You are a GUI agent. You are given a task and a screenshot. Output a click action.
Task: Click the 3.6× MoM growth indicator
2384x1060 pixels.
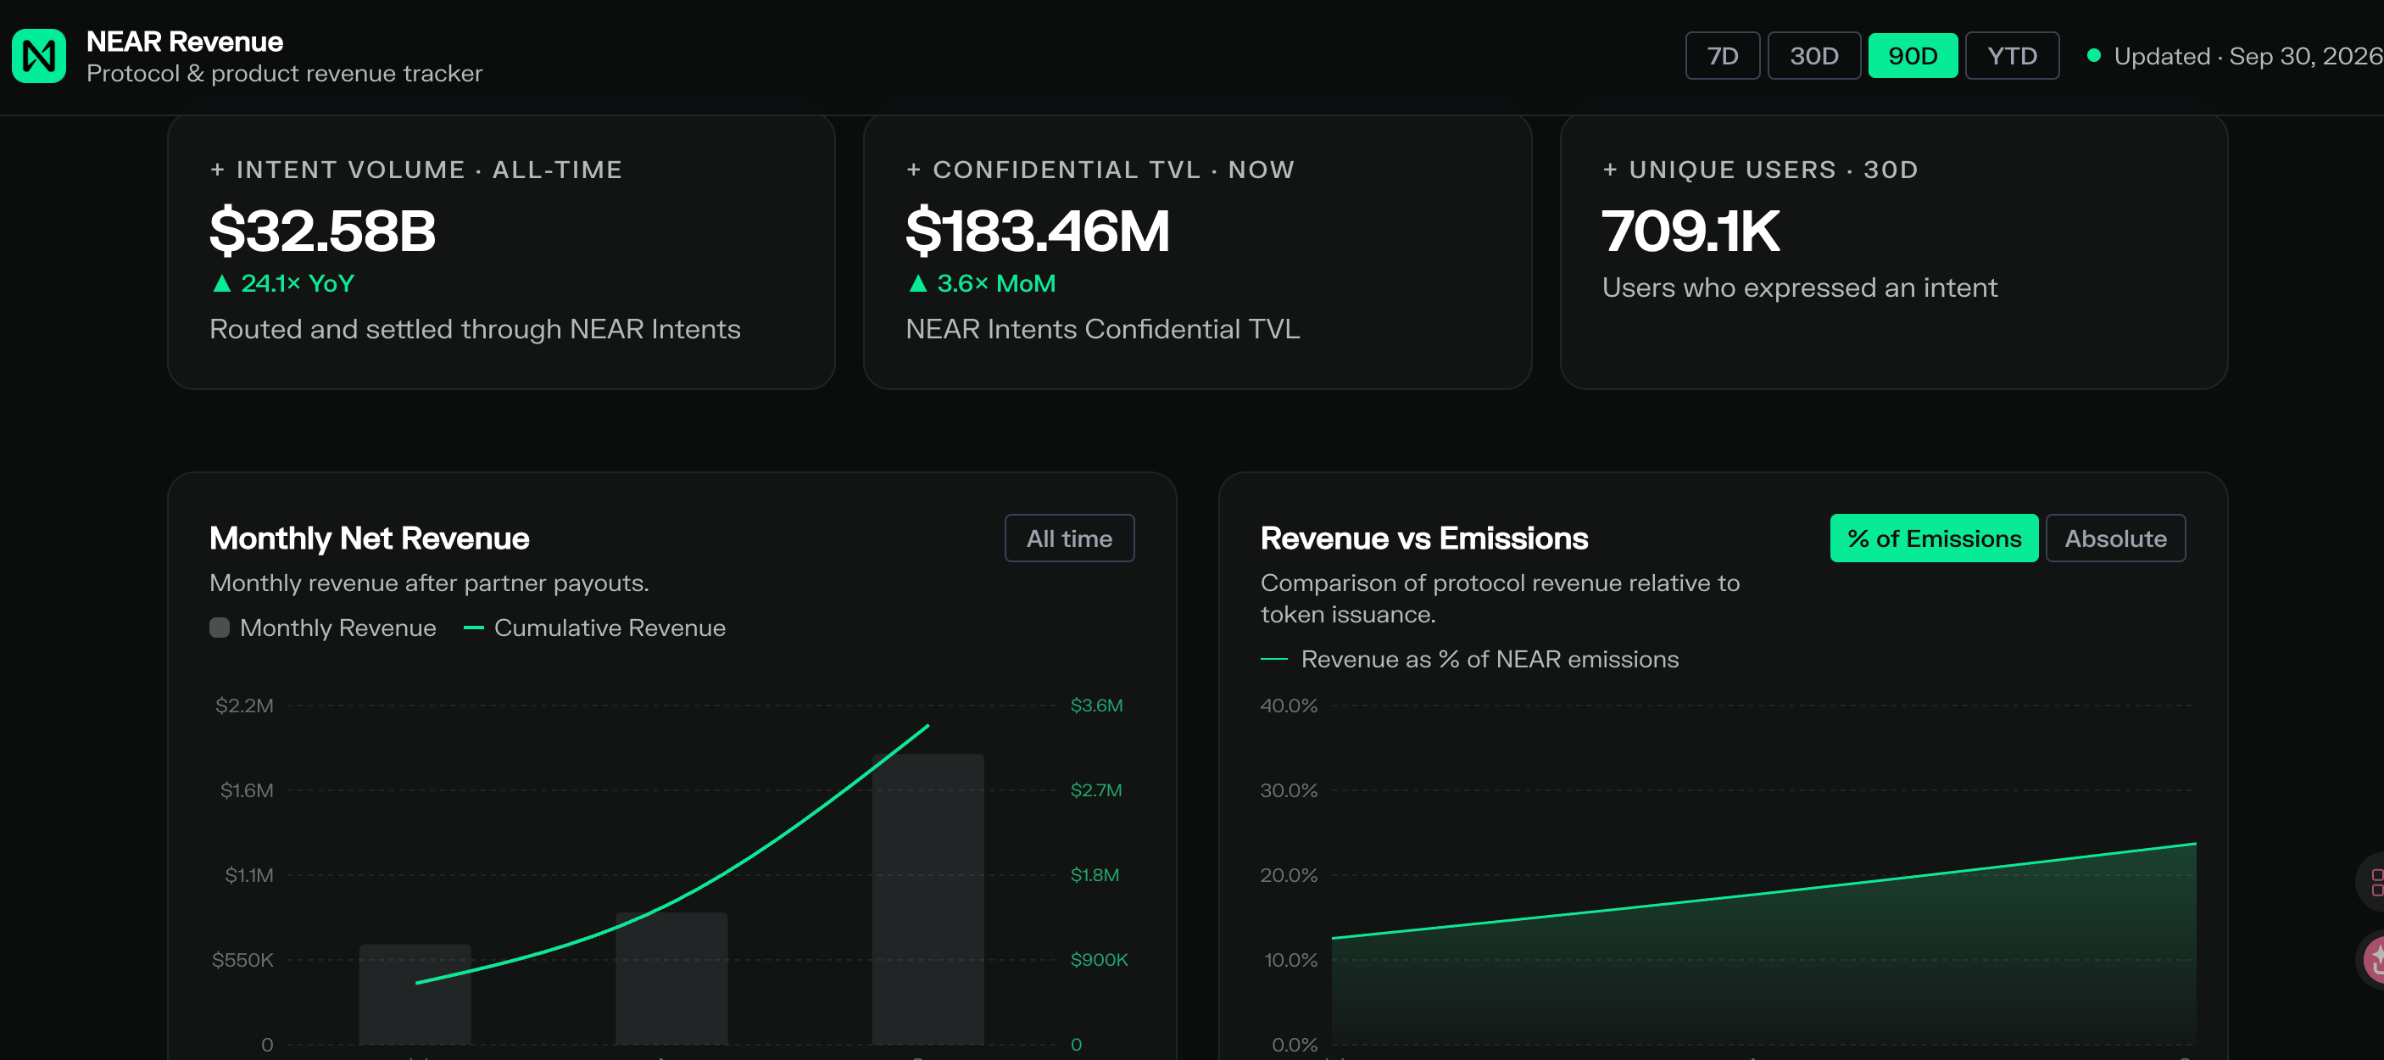[x=982, y=283]
